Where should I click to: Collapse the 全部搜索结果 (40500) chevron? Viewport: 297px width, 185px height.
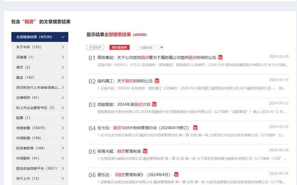point(63,37)
